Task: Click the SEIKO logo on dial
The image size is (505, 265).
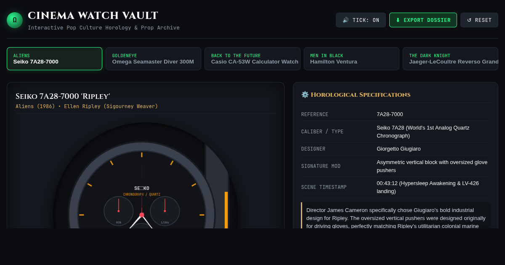Action: click(142, 188)
